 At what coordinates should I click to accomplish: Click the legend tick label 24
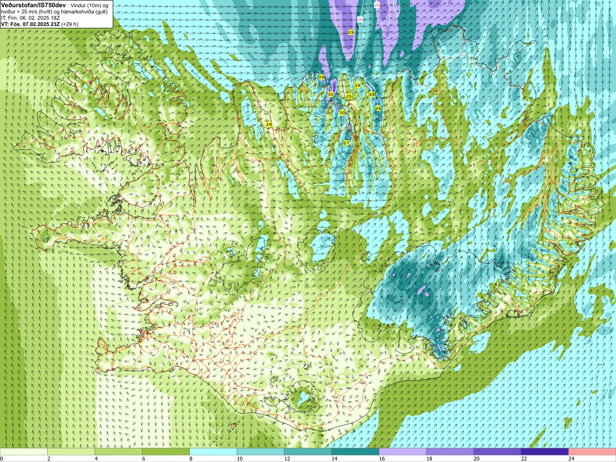[x=571, y=459]
